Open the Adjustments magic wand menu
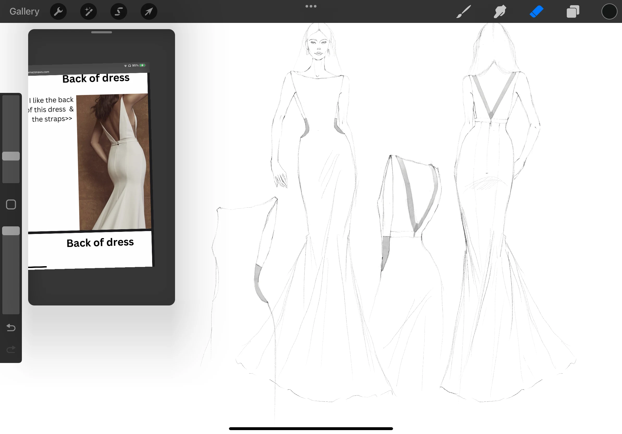This screenshot has width=622, height=434. point(89,11)
